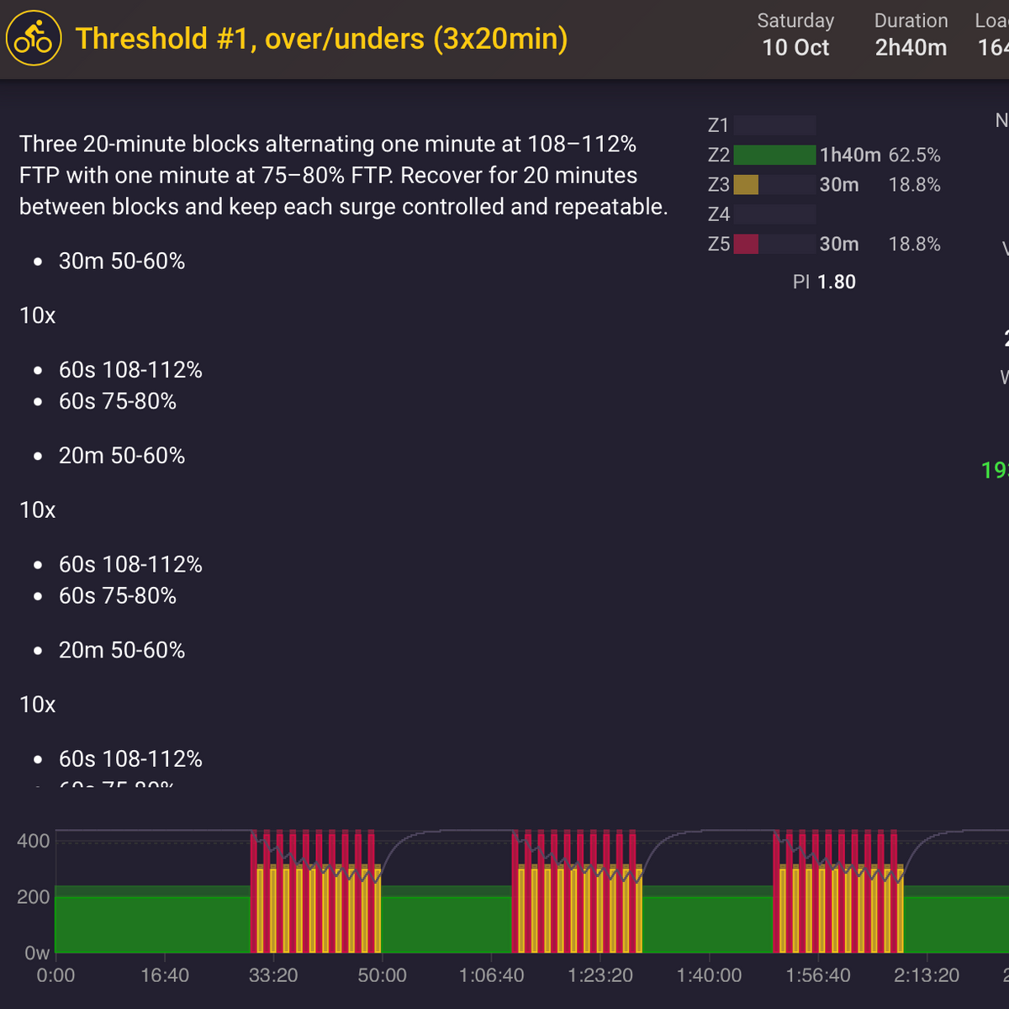Image resolution: width=1009 pixels, height=1009 pixels.
Task: Click the "Three 20-minute blocks" description paragraph
Action: point(344,175)
